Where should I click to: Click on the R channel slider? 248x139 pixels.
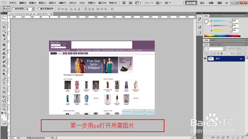[222, 21]
